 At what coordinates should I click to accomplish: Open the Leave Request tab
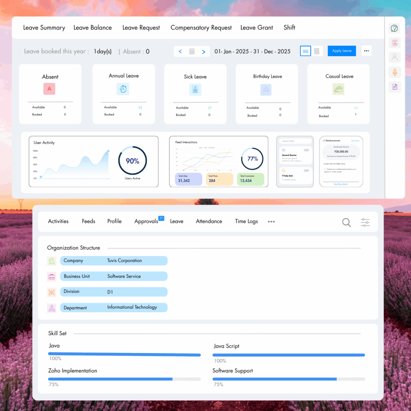click(x=141, y=28)
